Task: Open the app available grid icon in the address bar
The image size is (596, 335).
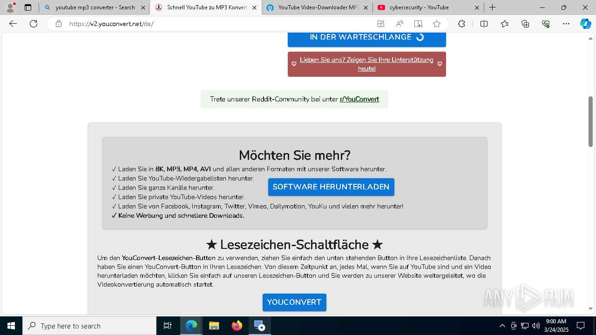Action: 381,24
